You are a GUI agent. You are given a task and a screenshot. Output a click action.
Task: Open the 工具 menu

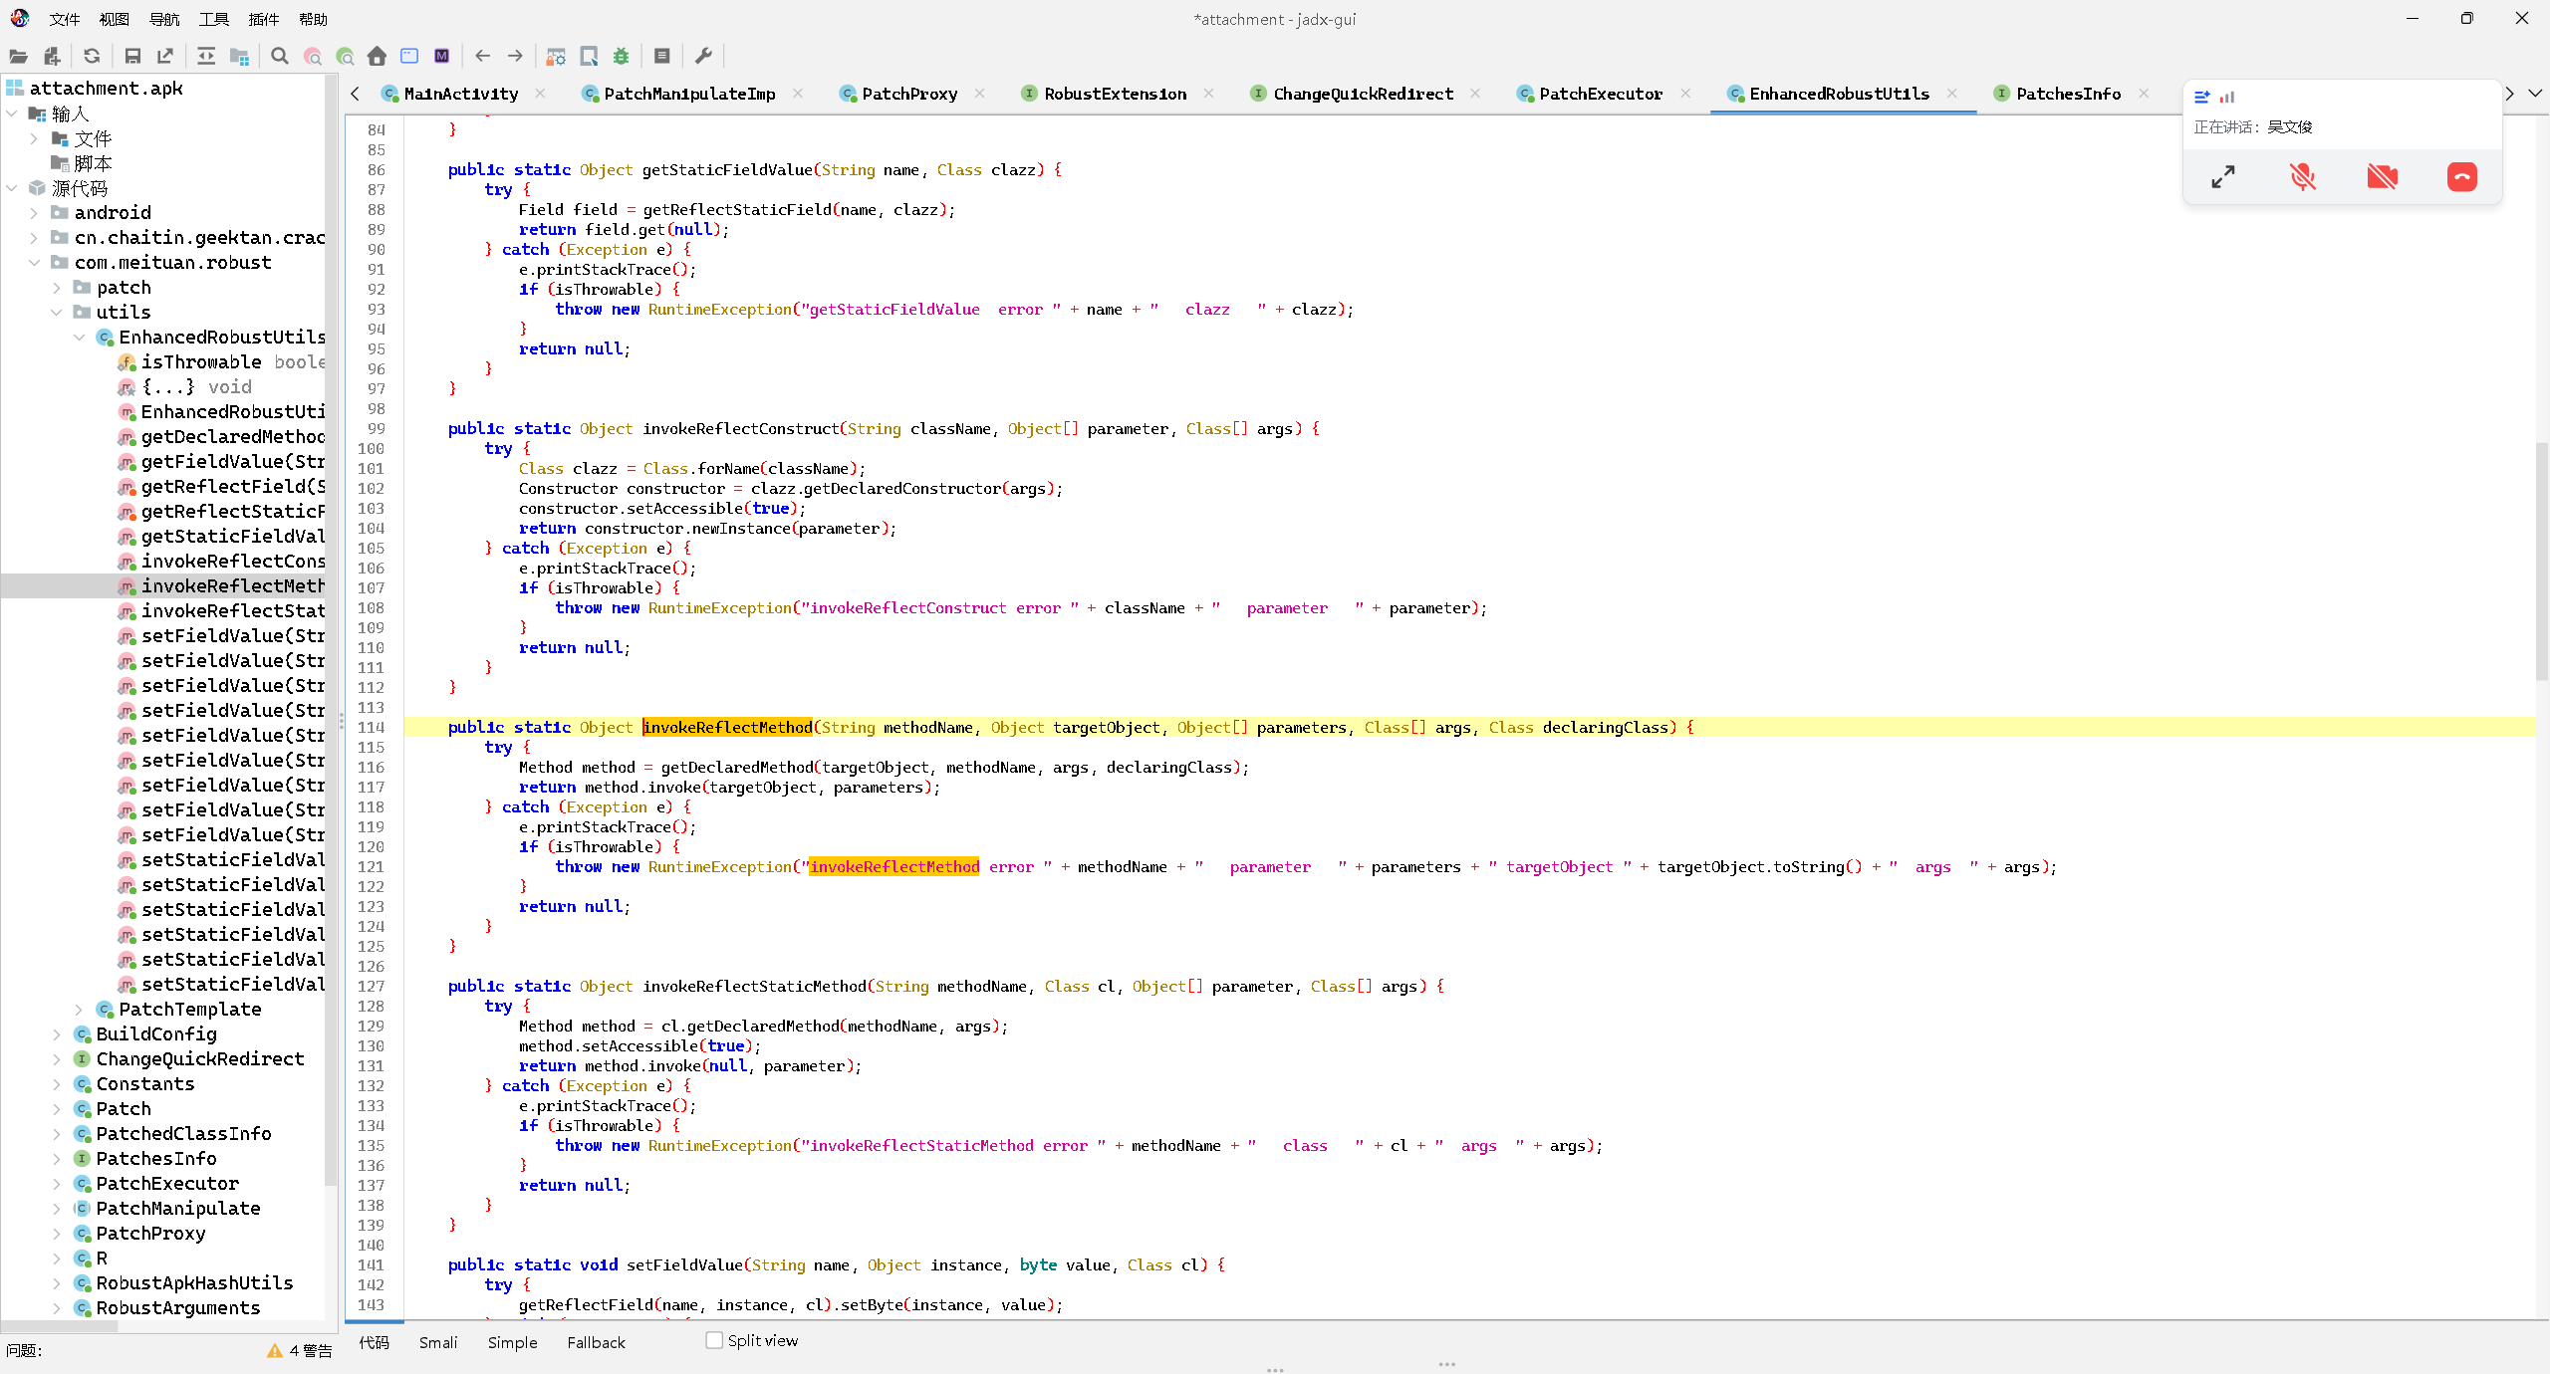pos(213,19)
